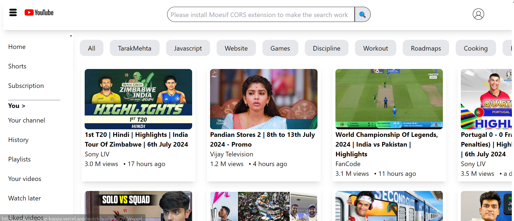Click '17 hours ago' text
The image size is (514, 221).
coord(146,164)
